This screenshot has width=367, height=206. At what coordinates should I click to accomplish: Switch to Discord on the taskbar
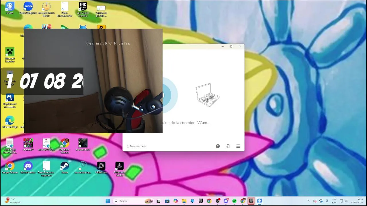point(226,201)
